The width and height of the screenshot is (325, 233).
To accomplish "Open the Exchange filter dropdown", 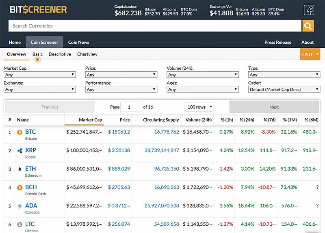I will click(40, 89).
